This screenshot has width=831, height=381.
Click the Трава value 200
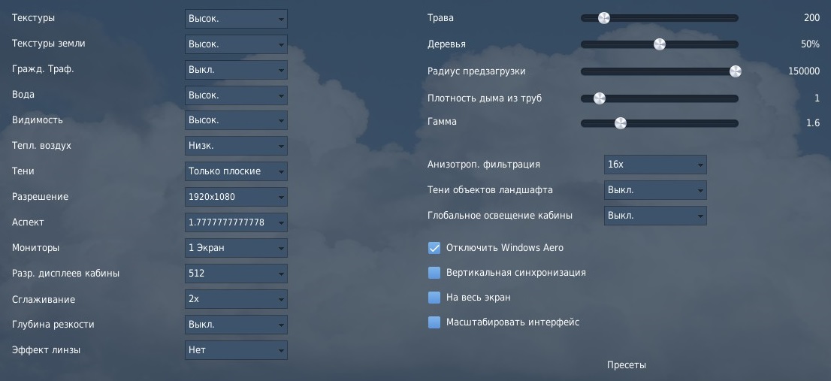[x=811, y=17]
